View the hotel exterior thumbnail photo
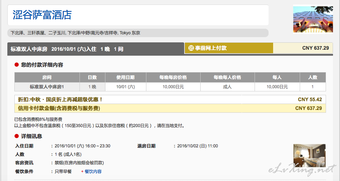 [313, 19]
